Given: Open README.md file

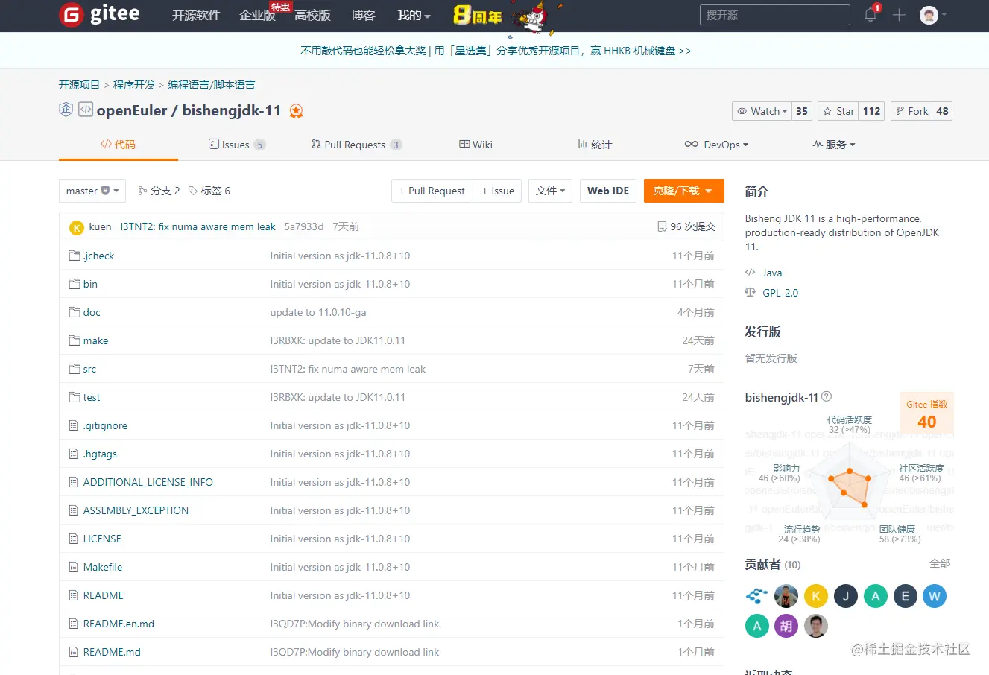Looking at the screenshot, I should pos(112,652).
